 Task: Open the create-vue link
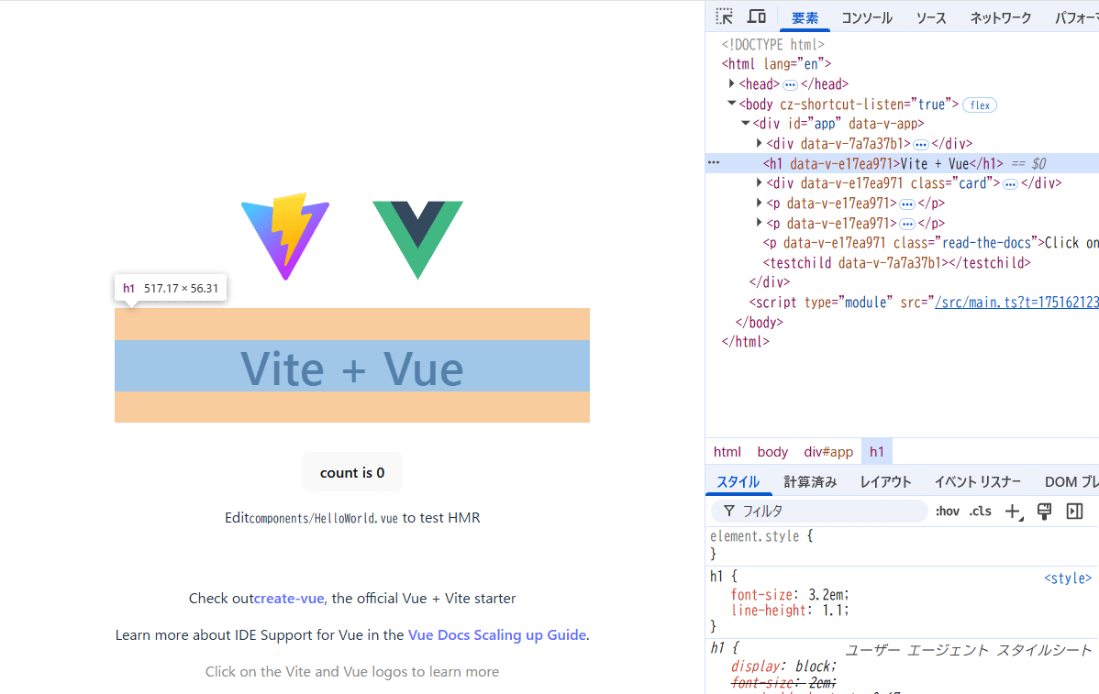coord(289,599)
